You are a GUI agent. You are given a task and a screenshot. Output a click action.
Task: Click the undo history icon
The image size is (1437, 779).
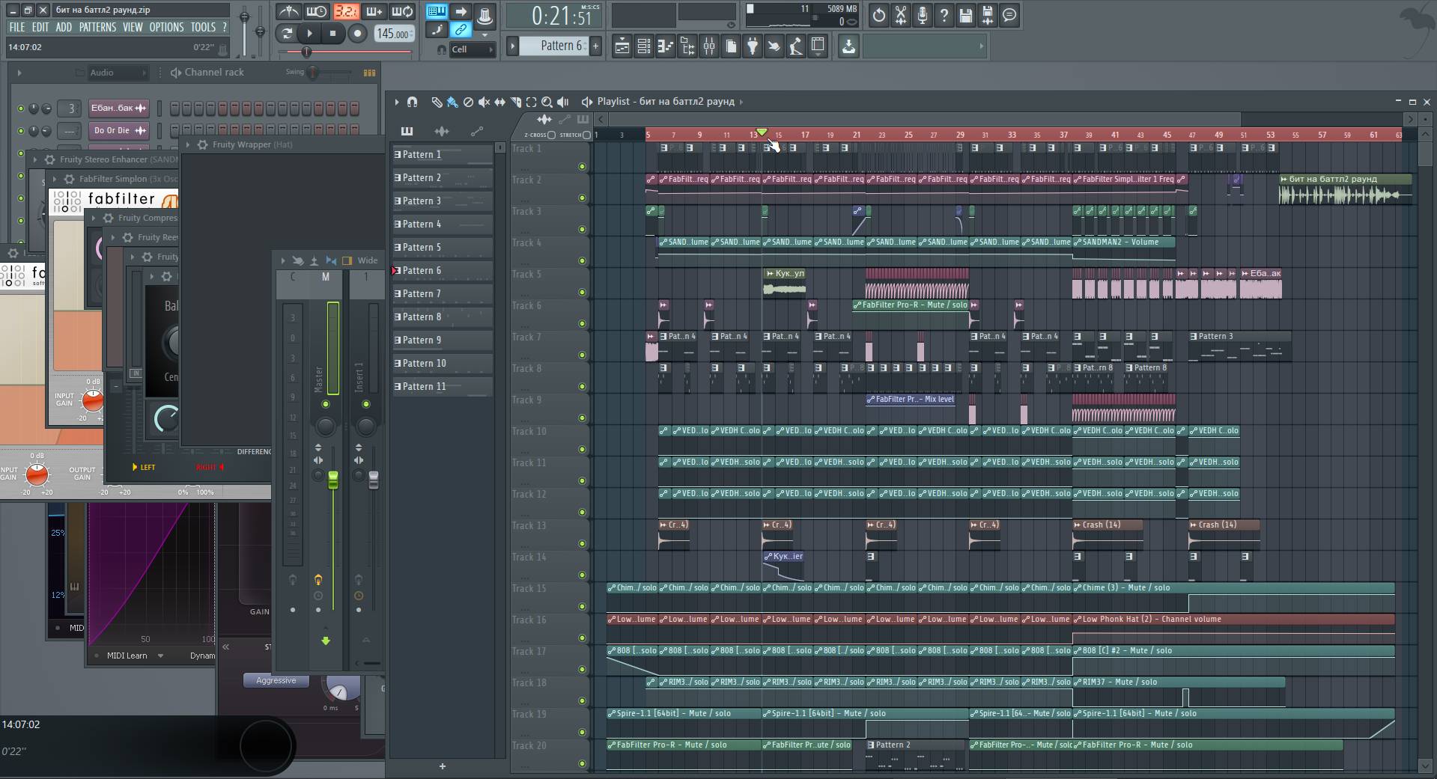pos(879,15)
